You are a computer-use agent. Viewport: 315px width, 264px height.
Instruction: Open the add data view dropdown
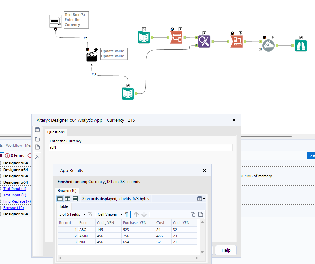(x=201, y=199)
